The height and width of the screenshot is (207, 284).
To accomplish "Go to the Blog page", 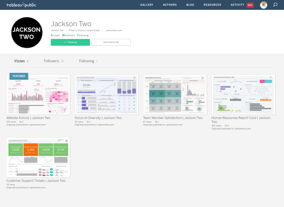I will point(190,5).
